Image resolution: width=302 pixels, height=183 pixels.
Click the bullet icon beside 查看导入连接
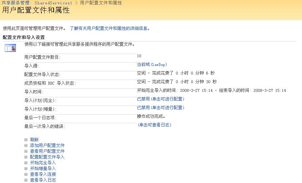tap(26, 174)
